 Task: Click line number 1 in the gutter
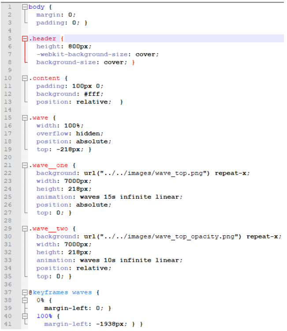(10, 7)
